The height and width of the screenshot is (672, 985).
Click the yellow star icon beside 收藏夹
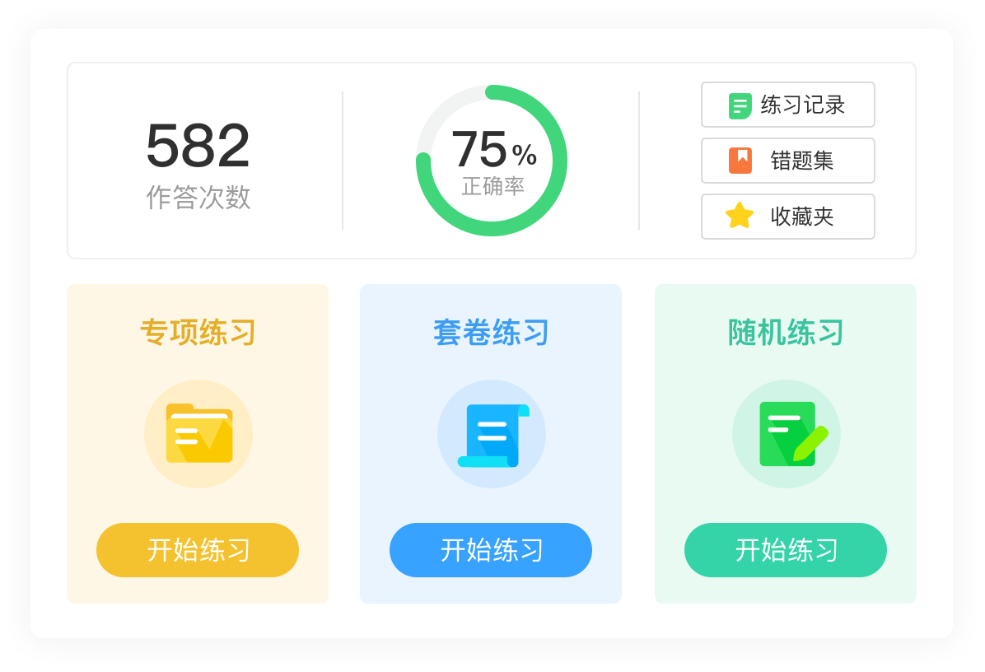740,216
